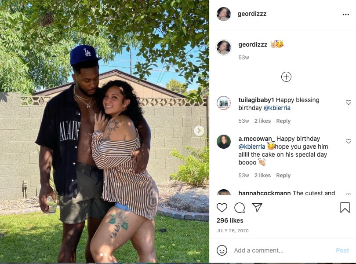Click the Add a comment field
Screen dimensions: 356x264
(282, 250)
